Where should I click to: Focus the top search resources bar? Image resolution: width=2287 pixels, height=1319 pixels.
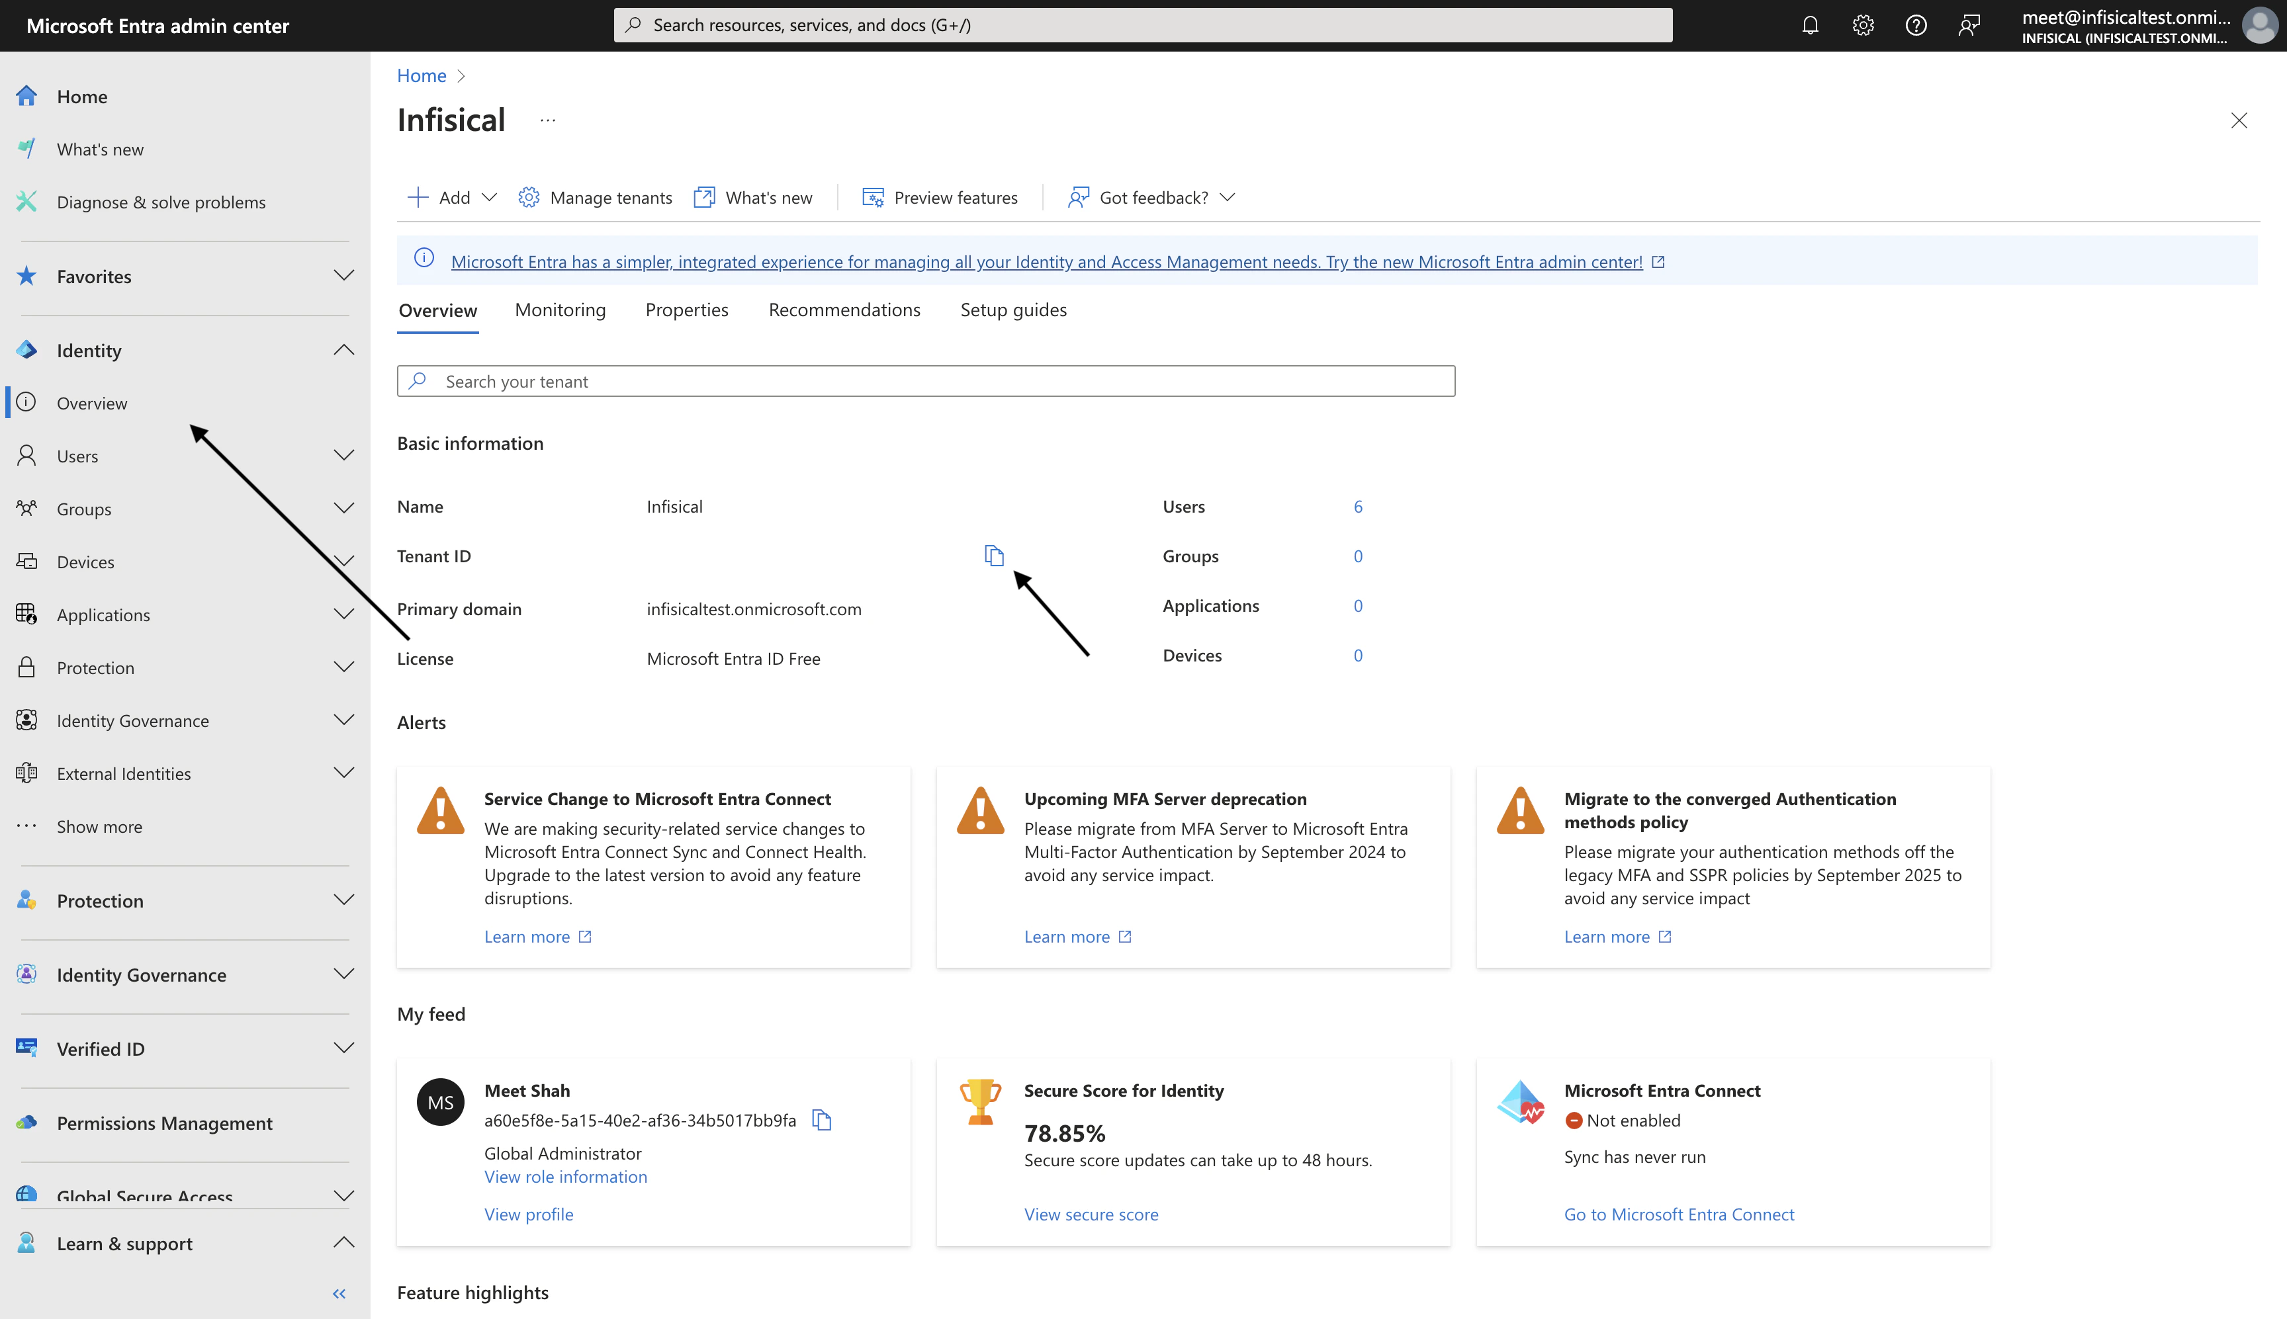(1143, 25)
